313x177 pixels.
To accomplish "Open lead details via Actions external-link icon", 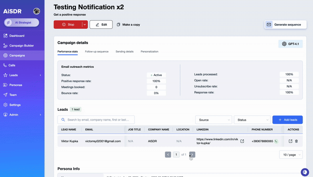I will tap(290, 141).
